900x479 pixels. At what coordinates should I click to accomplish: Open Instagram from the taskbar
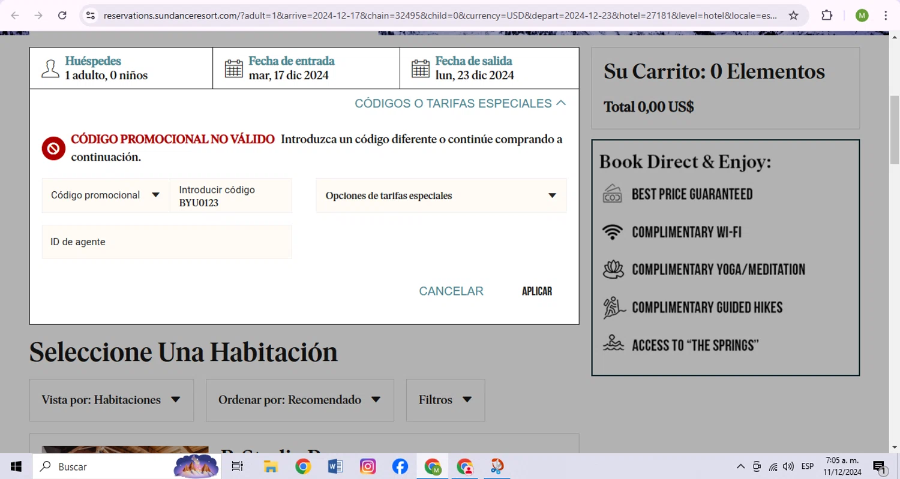[x=367, y=466]
